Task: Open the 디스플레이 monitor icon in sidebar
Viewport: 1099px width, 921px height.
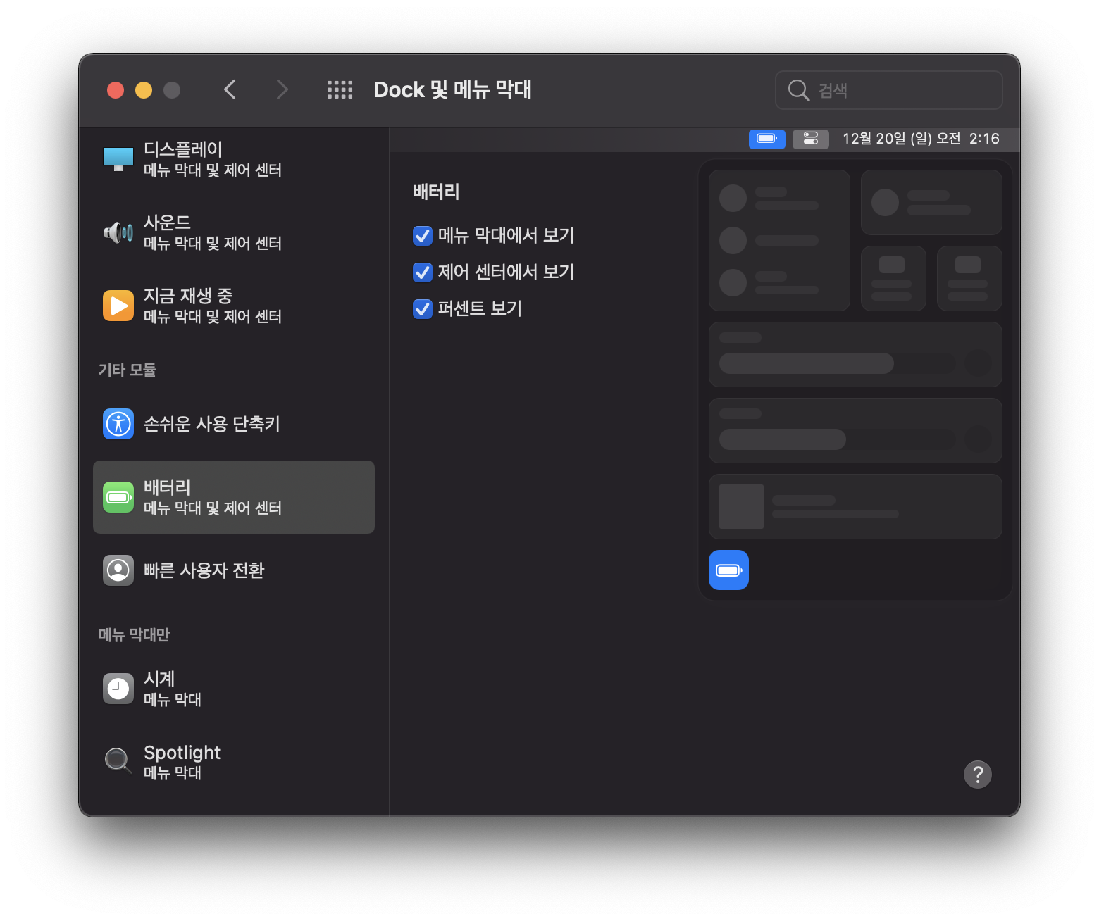Action: [118, 159]
